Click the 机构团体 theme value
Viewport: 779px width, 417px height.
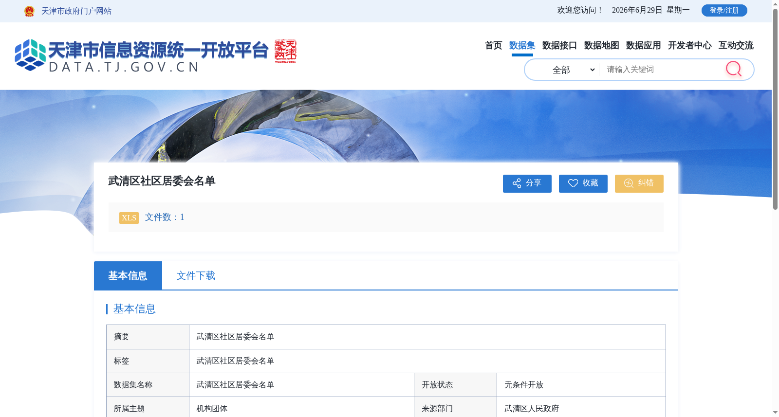pyautogui.click(x=212, y=409)
